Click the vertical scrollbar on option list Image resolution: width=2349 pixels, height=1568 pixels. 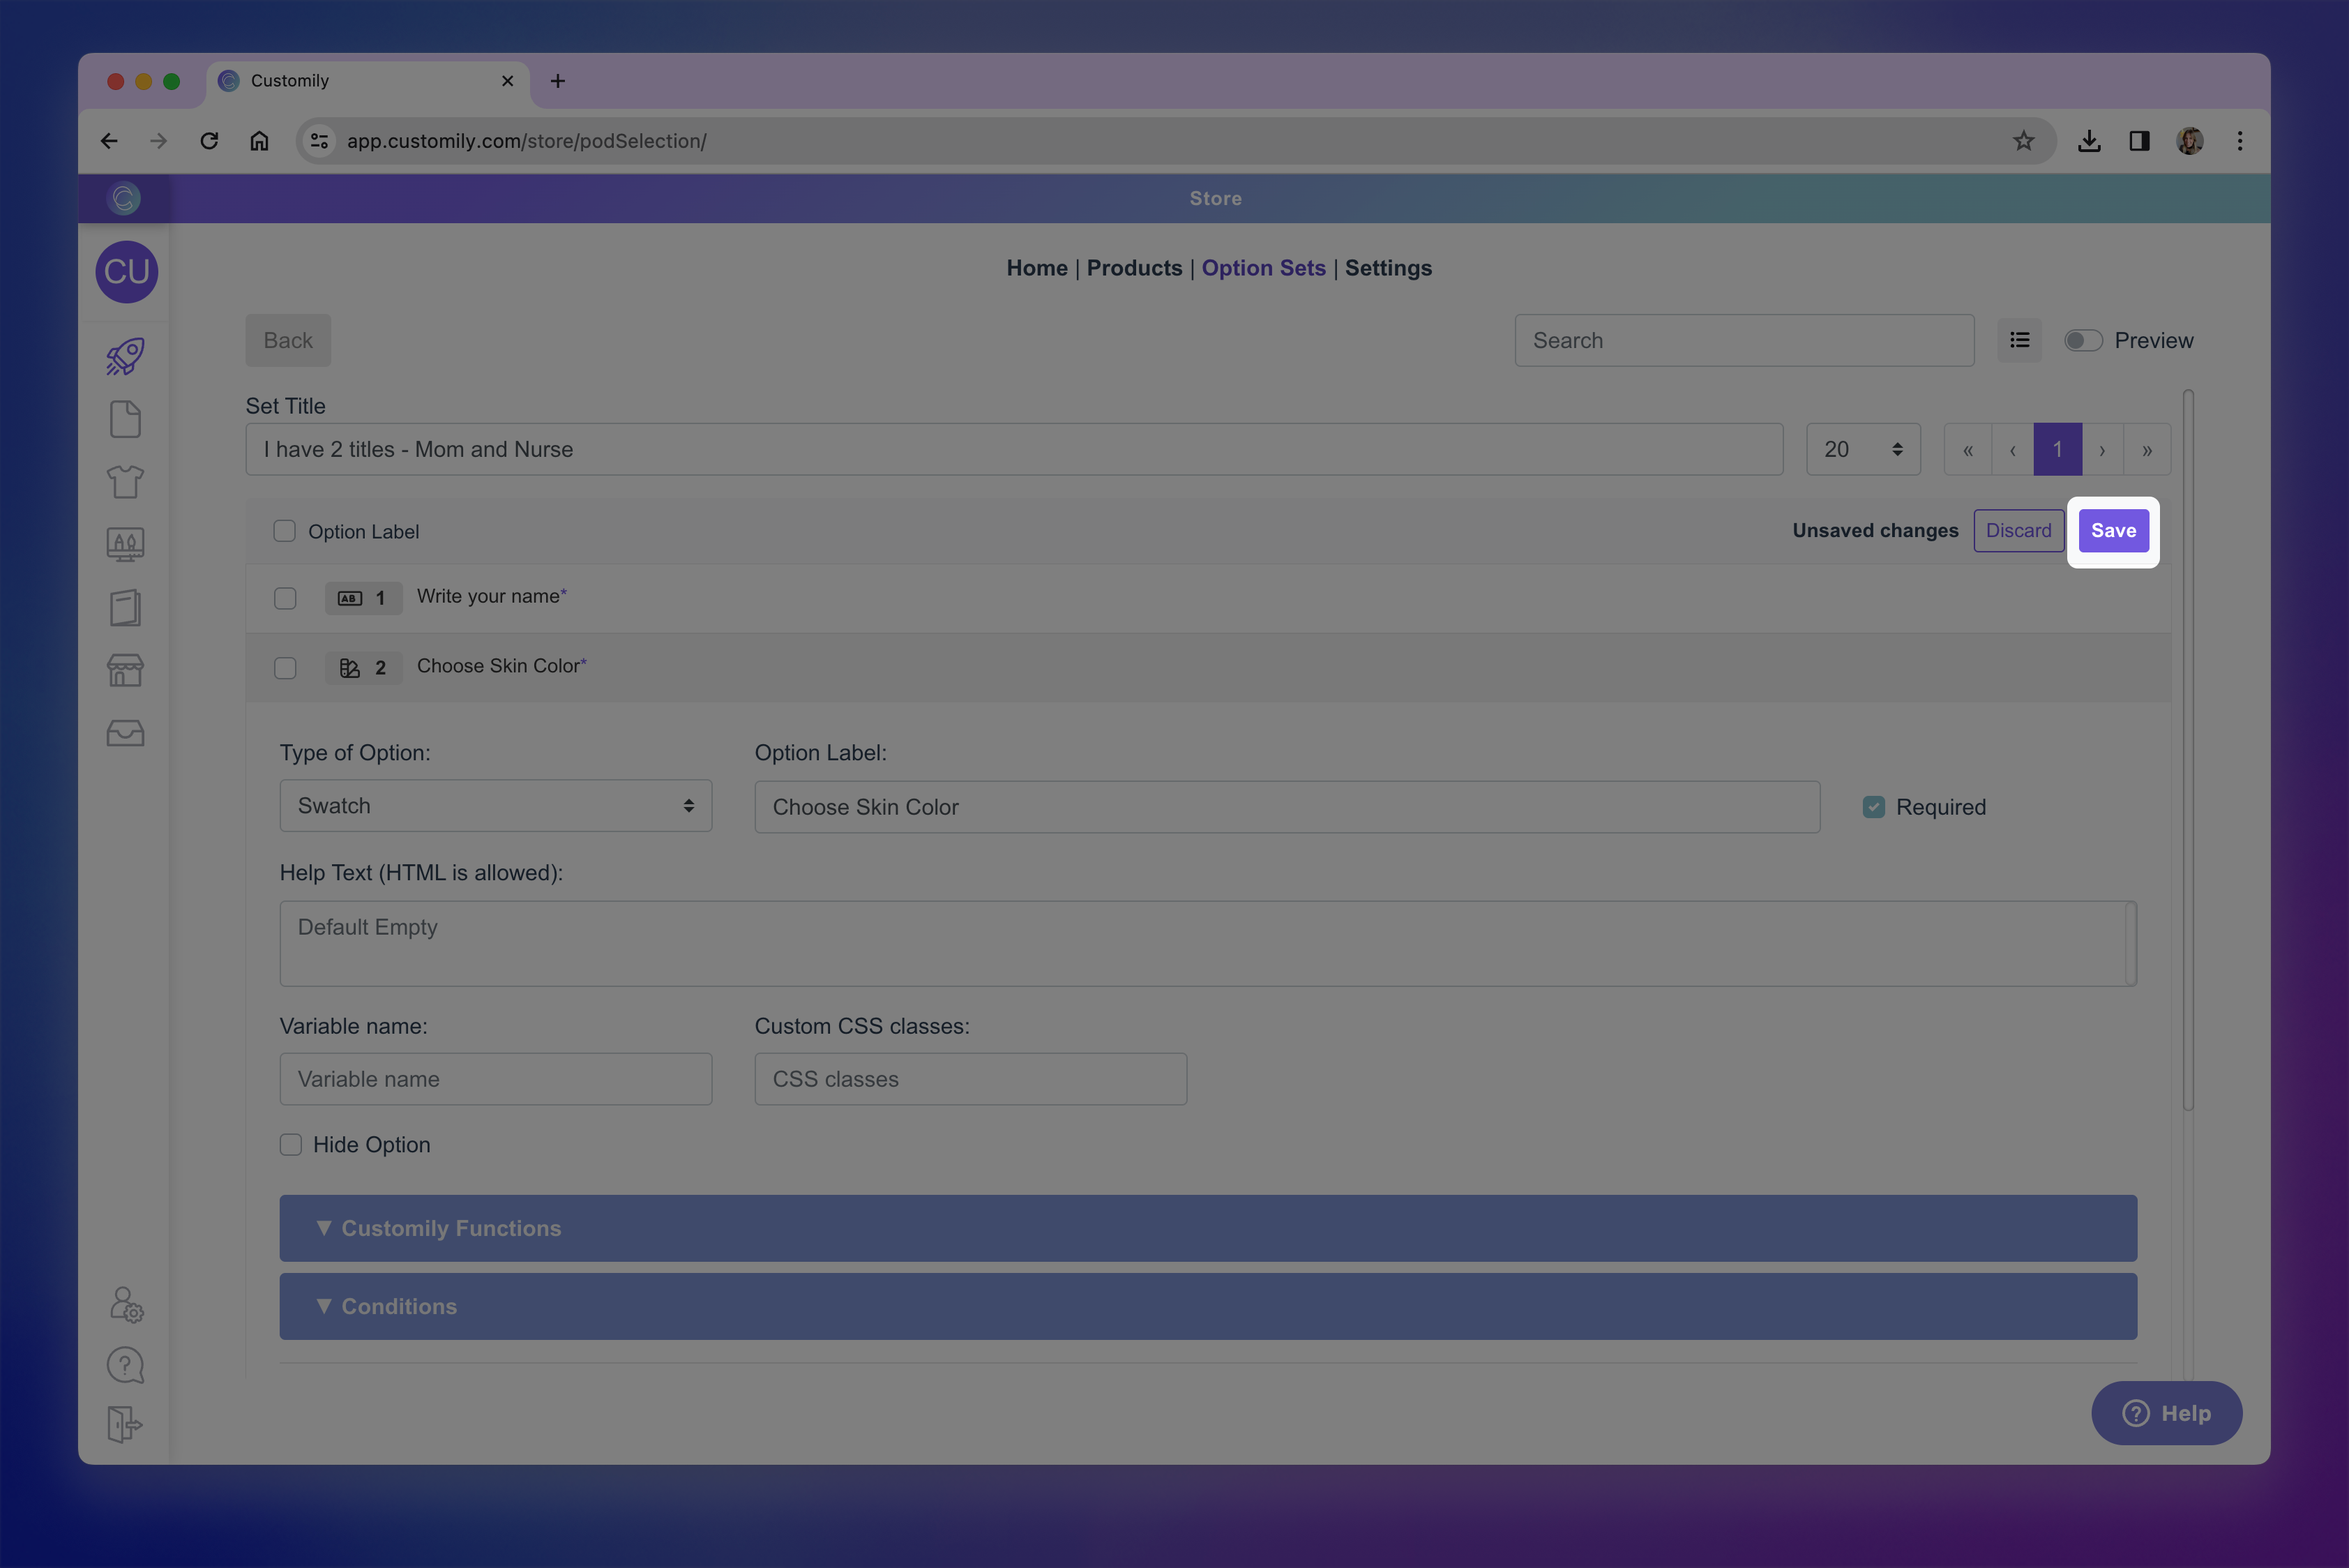pos(2188,750)
